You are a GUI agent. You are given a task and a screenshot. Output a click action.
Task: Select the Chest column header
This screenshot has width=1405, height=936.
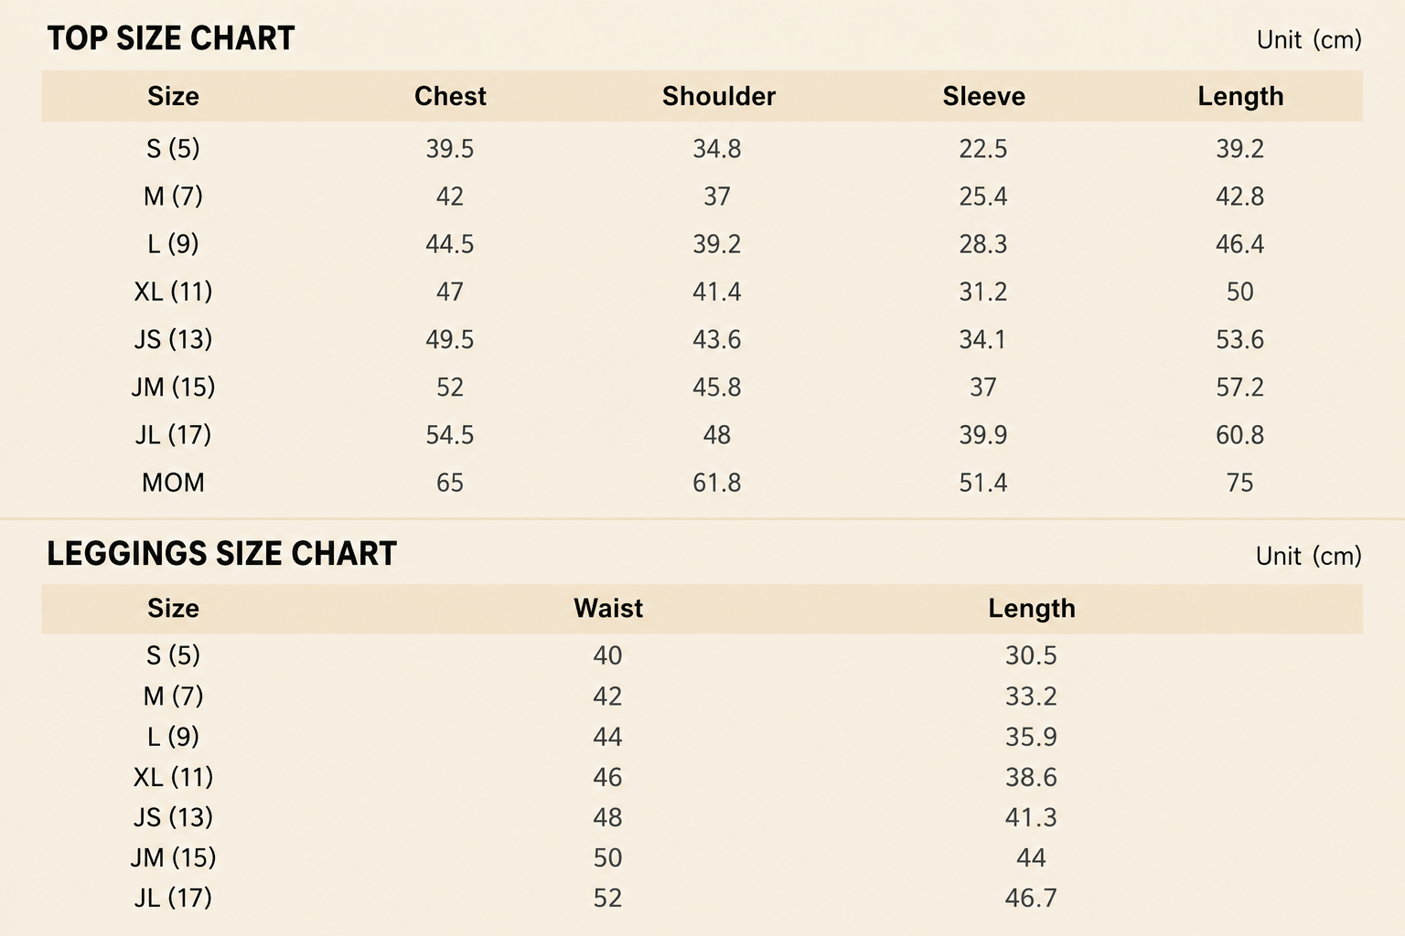[450, 96]
